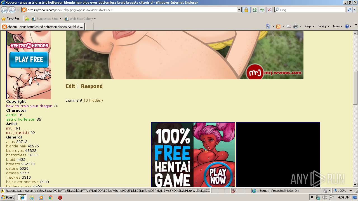The width and height of the screenshot is (358, 201).
Task: Expand the feeds dropdown arrow
Action: pos(283,26)
